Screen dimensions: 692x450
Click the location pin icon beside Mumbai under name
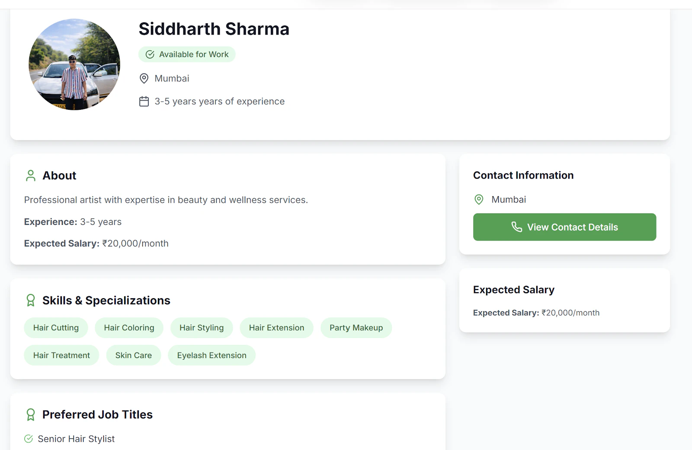pyautogui.click(x=144, y=78)
